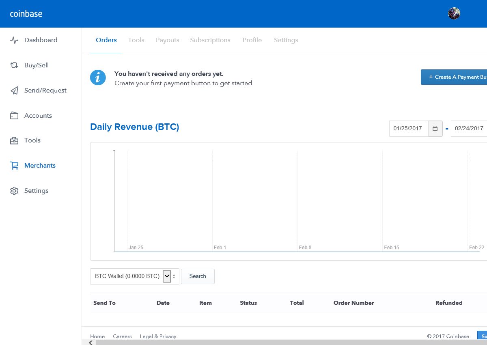Click the Daily Revenue (BTC) heading
The image size is (487, 345).
pyautogui.click(x=135, y=127)
